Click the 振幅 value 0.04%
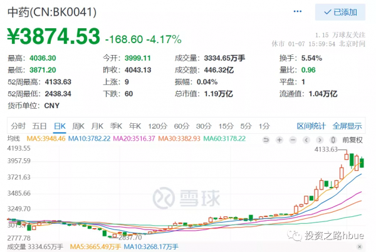 (207, 82)
